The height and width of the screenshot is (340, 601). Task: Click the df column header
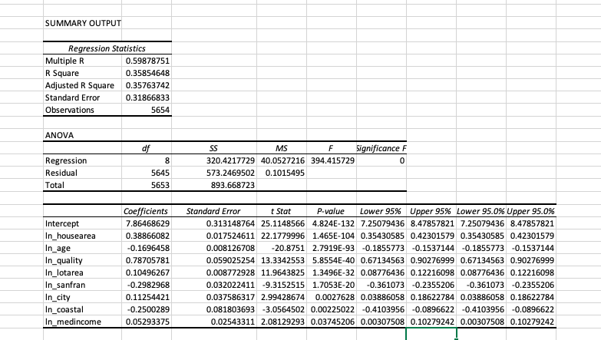(147, 148)
